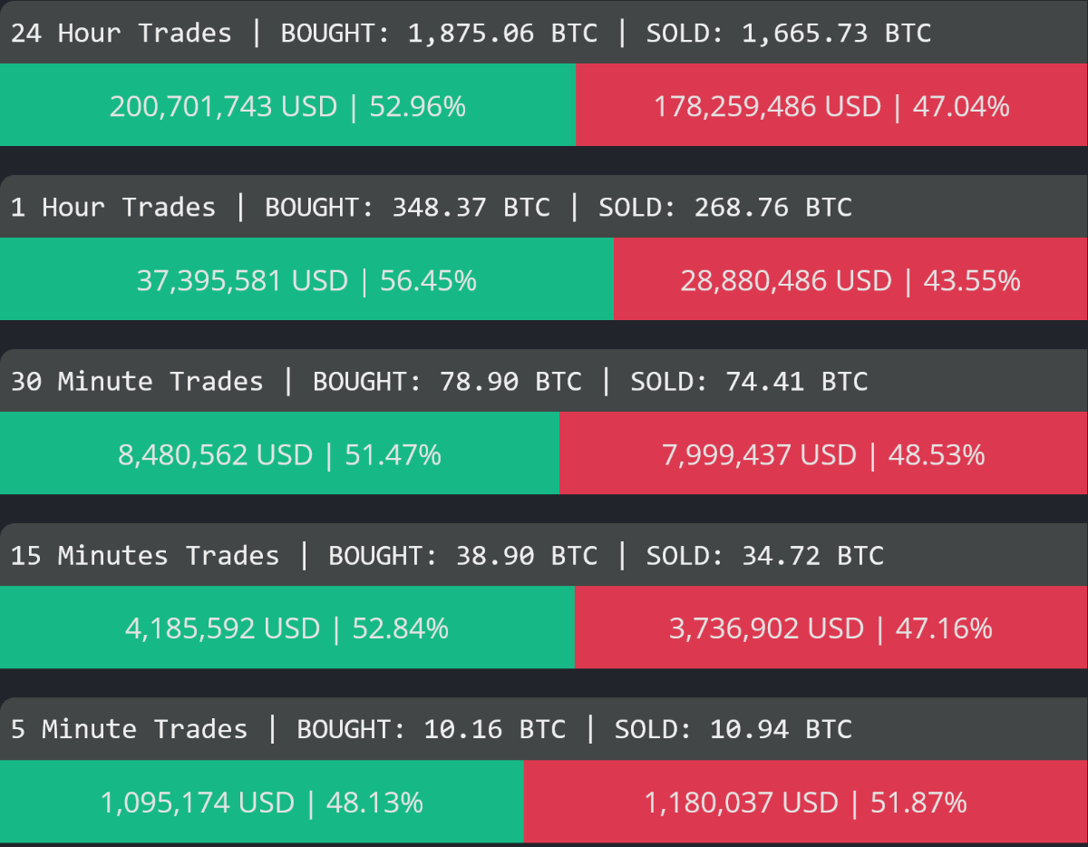Screen dimensions: 1088x847
Task: Click the green 1,095,174 USD buy bar
Action: 261,803
